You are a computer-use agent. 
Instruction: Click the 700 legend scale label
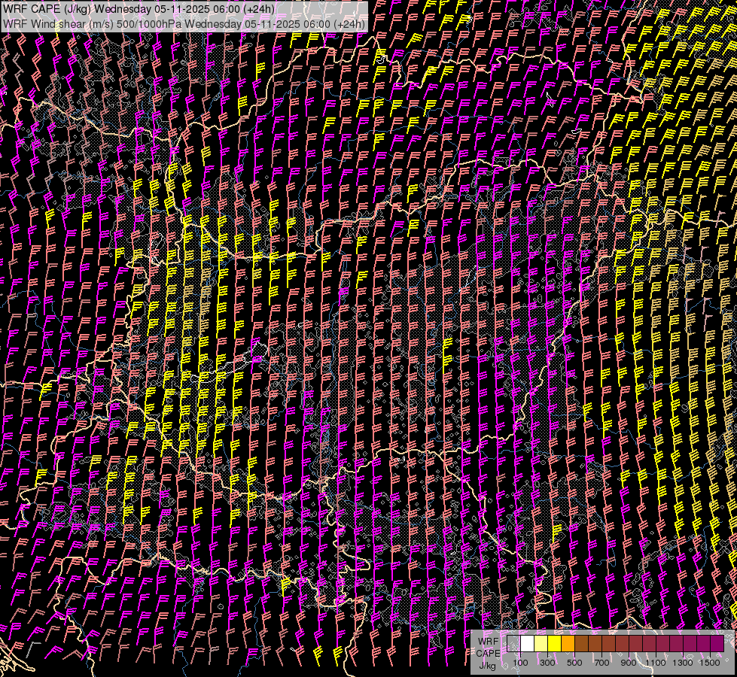click(601, 663)
